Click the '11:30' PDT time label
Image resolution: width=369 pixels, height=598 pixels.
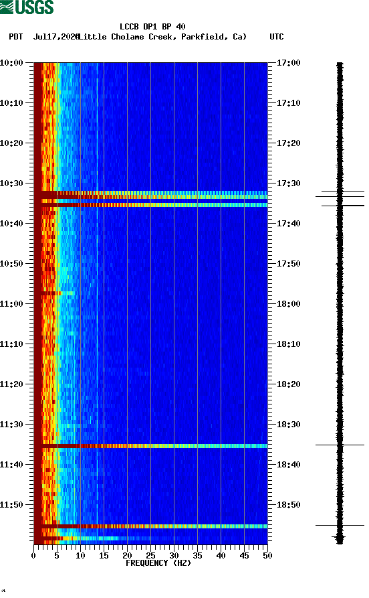11,425
